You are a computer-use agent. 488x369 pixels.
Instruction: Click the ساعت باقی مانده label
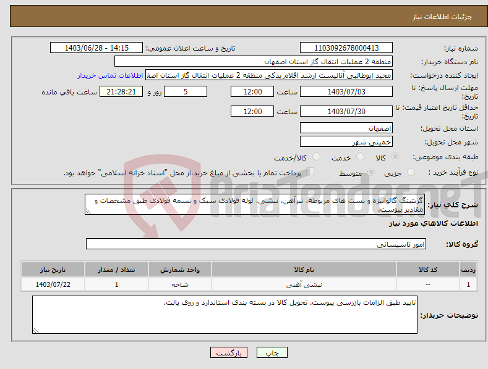coord(69,92)
